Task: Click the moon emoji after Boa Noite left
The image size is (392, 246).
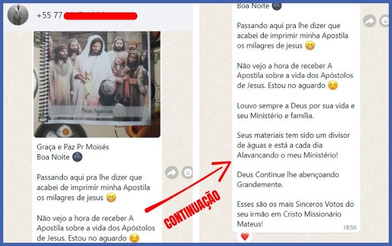Action: pyautogui.click(x=77, y=157)
